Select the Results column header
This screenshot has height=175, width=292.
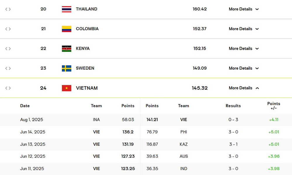(233, 106)
